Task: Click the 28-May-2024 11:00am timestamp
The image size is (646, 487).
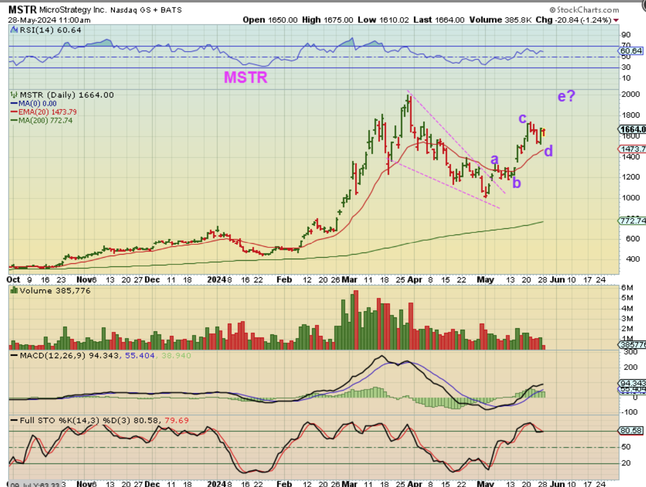Action: 49,20
